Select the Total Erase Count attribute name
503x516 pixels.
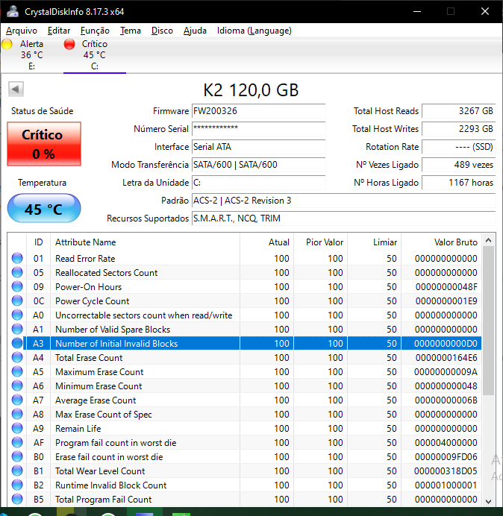coord(89,358)
